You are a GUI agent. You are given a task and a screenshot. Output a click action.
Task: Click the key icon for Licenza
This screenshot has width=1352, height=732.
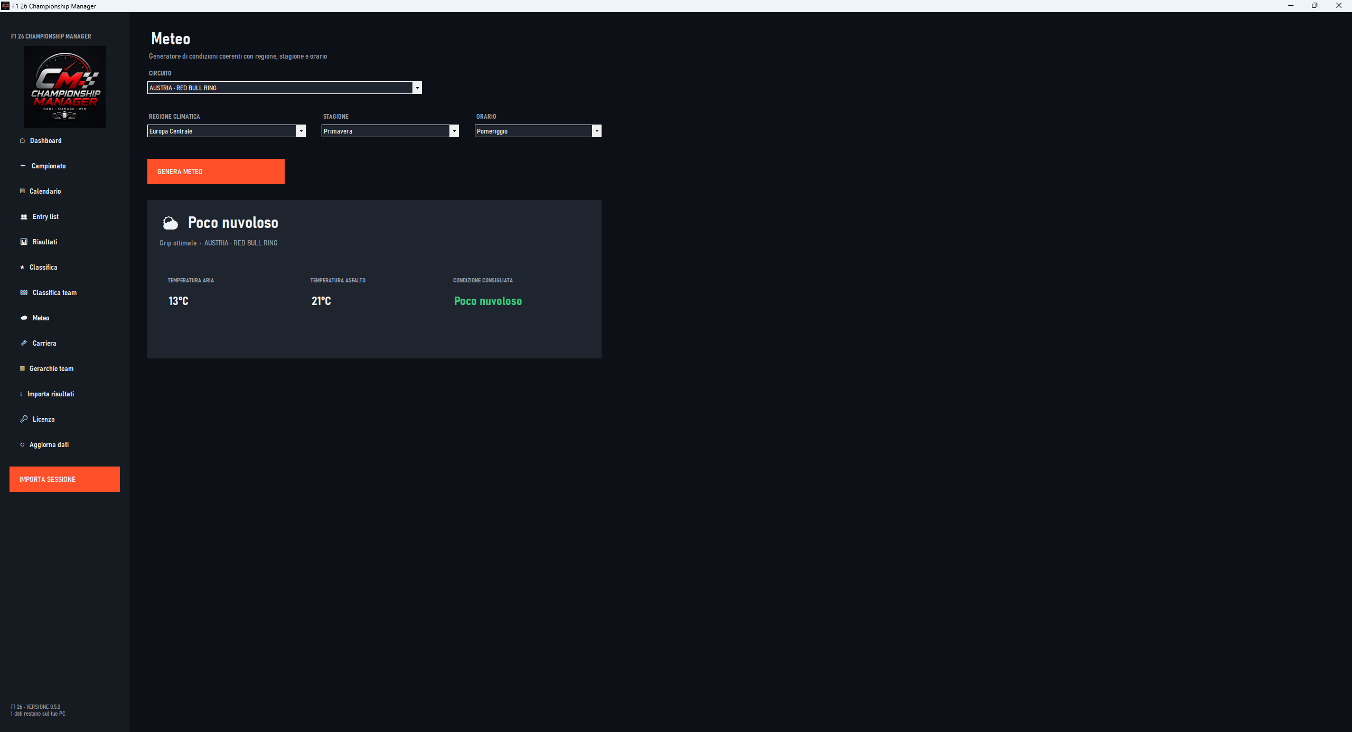click(x=24, y=419)
